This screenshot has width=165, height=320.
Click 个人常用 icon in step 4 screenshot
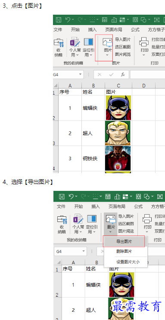pyautogui.click(x=78, y=219)
